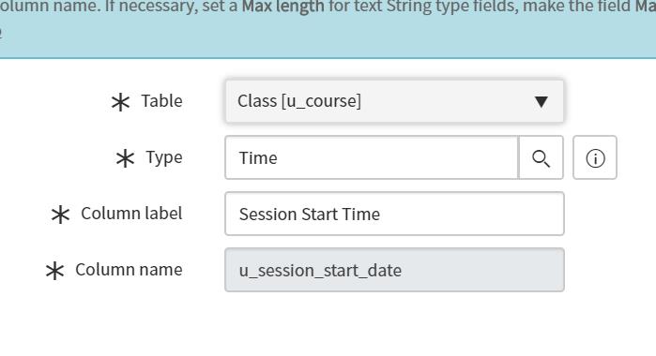
Task: Click the Column name field label
Action: (x=129, y=270)
